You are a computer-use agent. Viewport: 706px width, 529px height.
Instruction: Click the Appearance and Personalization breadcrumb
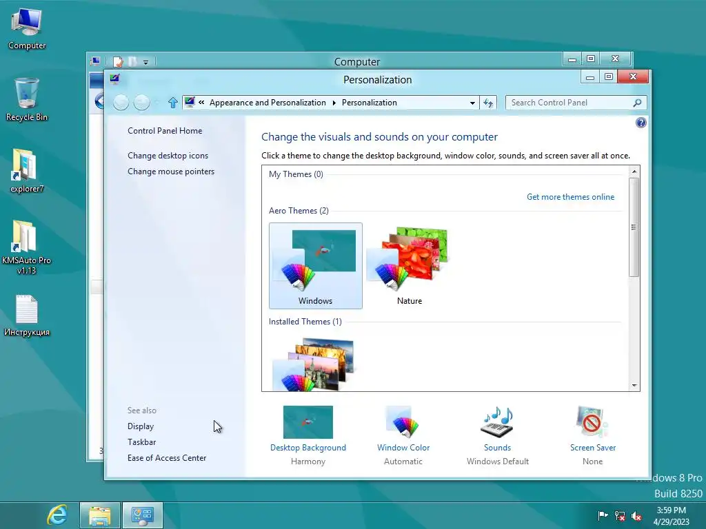(268, 103)
